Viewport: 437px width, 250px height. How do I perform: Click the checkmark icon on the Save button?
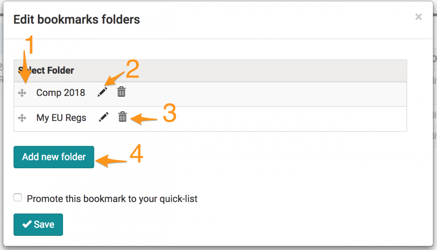pos(27,225)
